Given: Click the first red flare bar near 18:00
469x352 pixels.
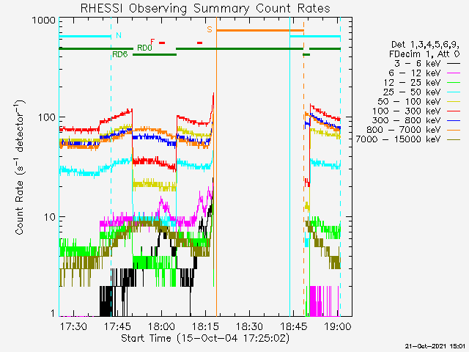Looking at the screenshot, I should pyautogui.click(x=162, y=43).
